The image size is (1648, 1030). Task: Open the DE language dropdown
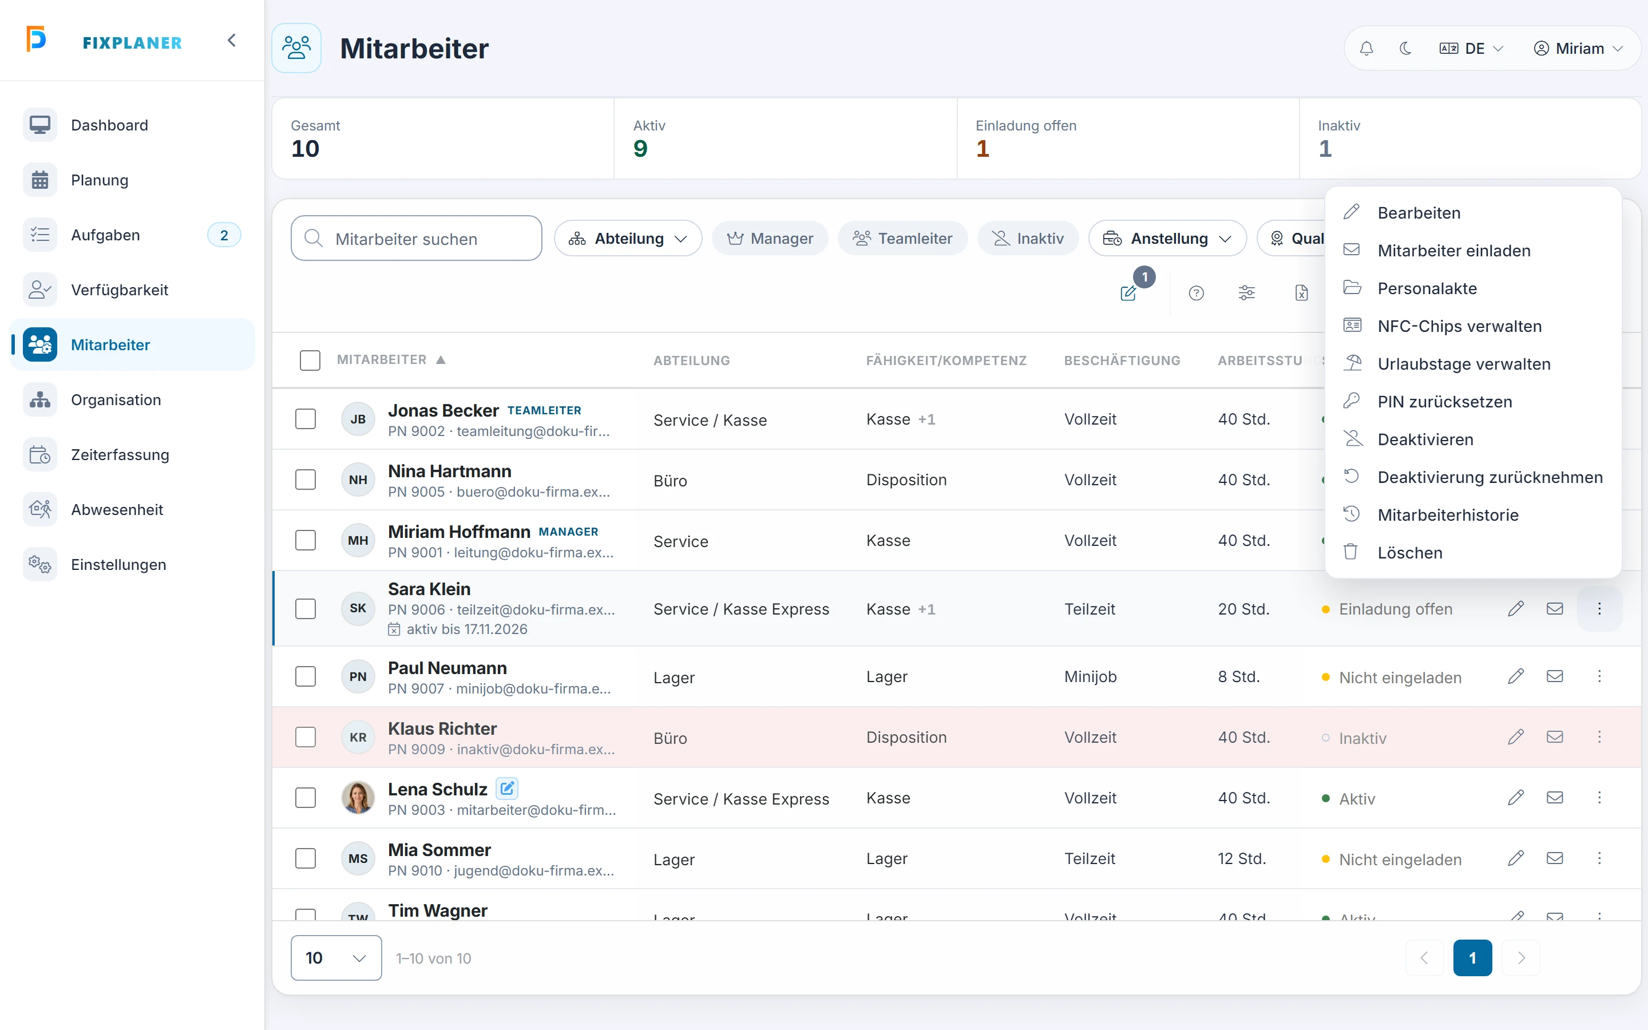pos(1471,49)
